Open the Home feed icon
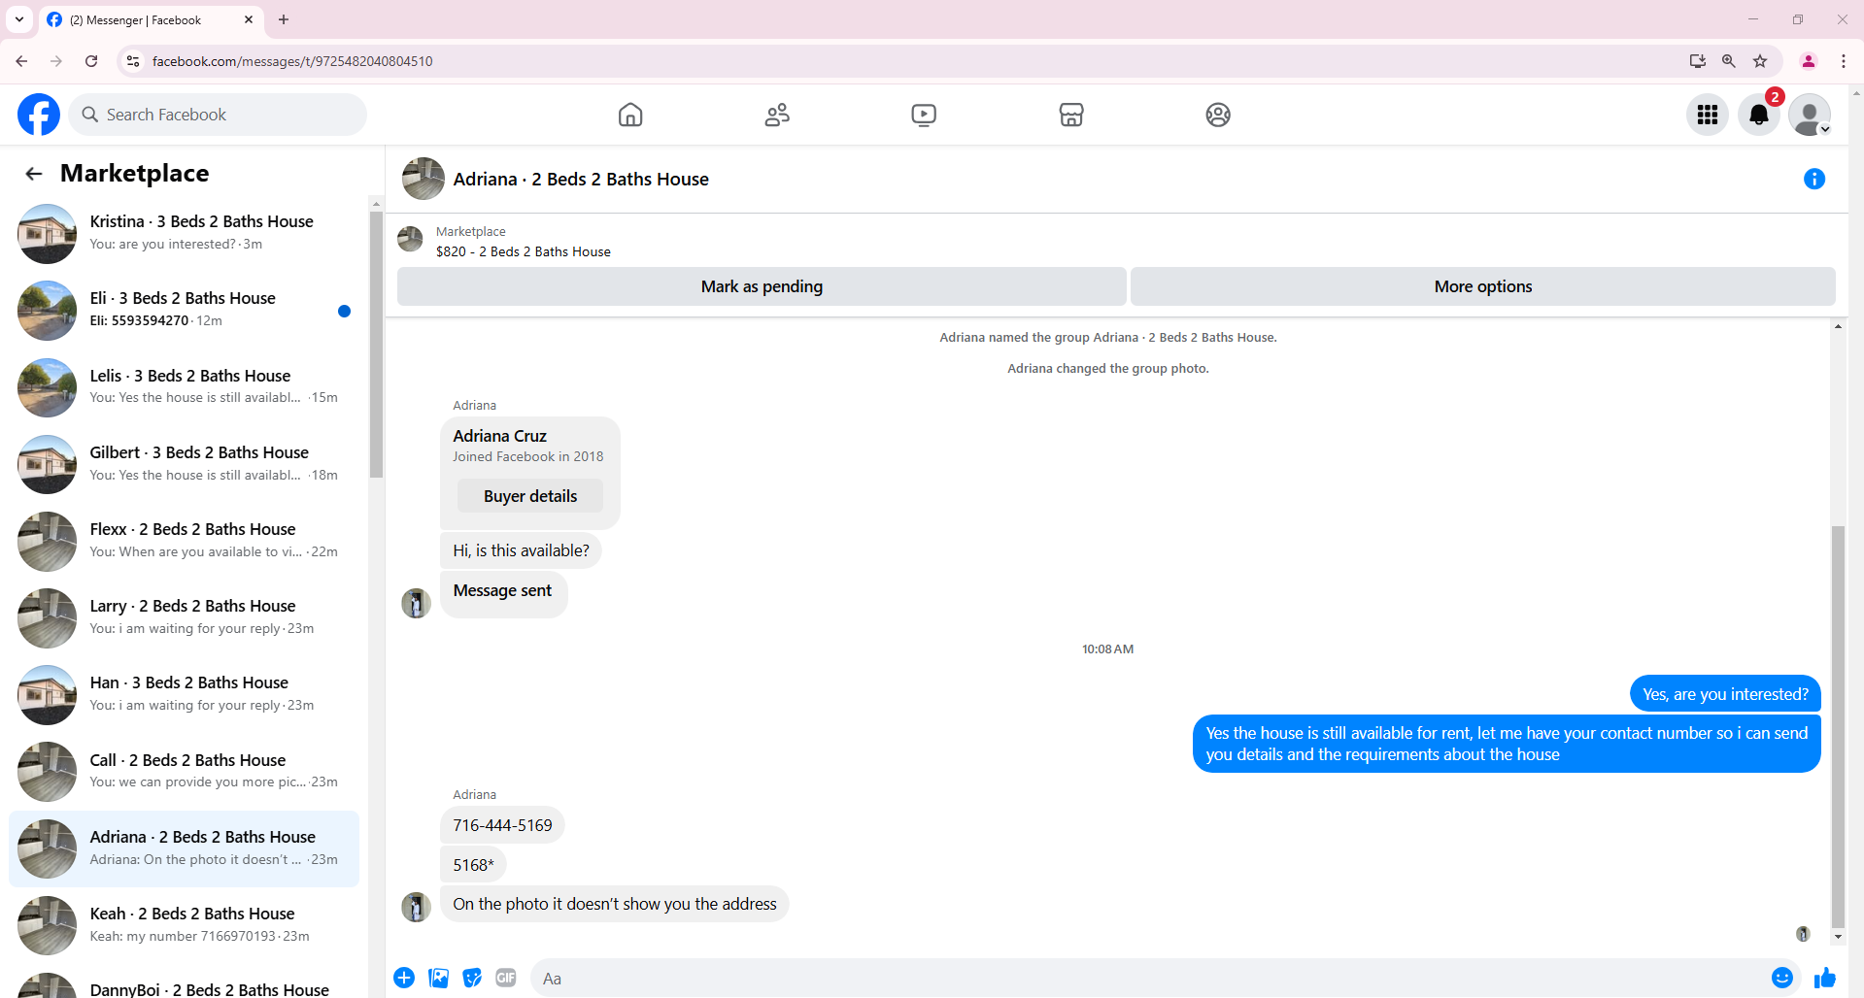The width and height of the screenshot is (1864, 998). tap(630, 115)
